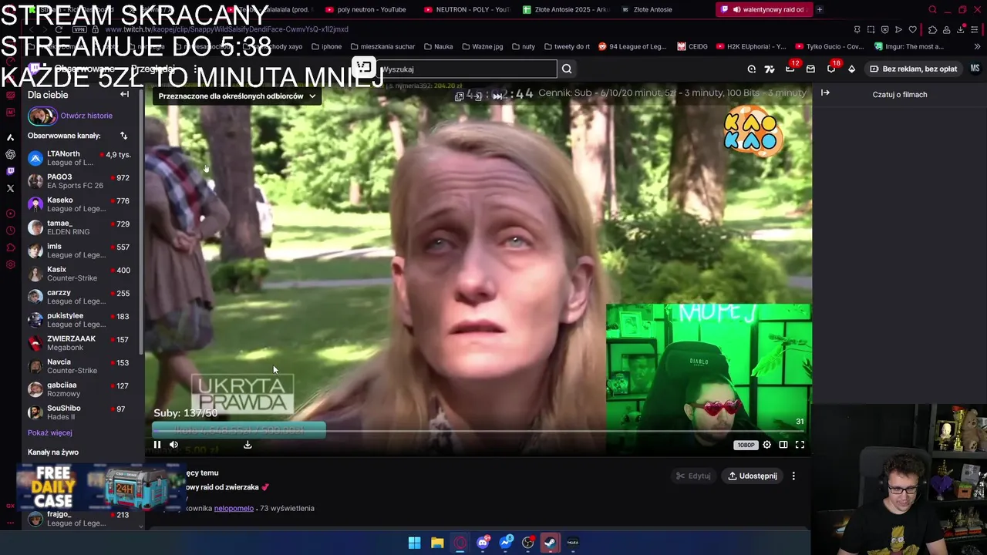Toggle theater mode in the player
987x555 pixels.
pos(783,445)
